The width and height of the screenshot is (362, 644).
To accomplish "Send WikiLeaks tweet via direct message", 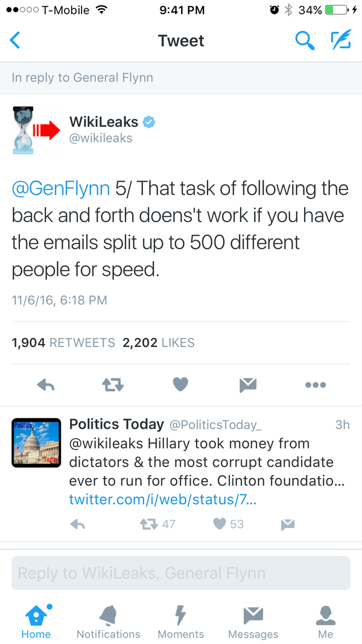I will [x=247, y=384].
